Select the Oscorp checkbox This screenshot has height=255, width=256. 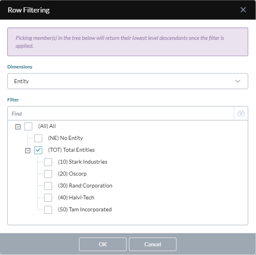[48, 174]
